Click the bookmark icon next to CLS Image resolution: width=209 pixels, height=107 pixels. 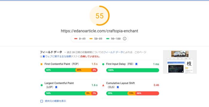[118, 87]
